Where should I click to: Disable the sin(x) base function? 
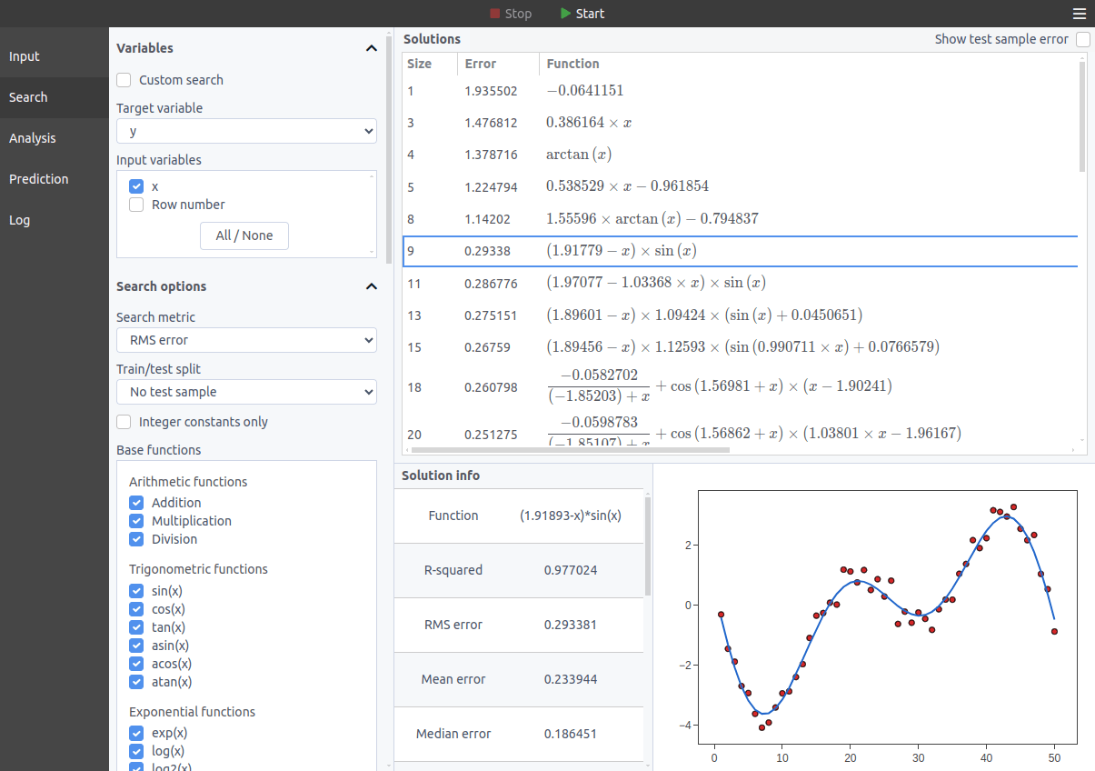(136, 590)
